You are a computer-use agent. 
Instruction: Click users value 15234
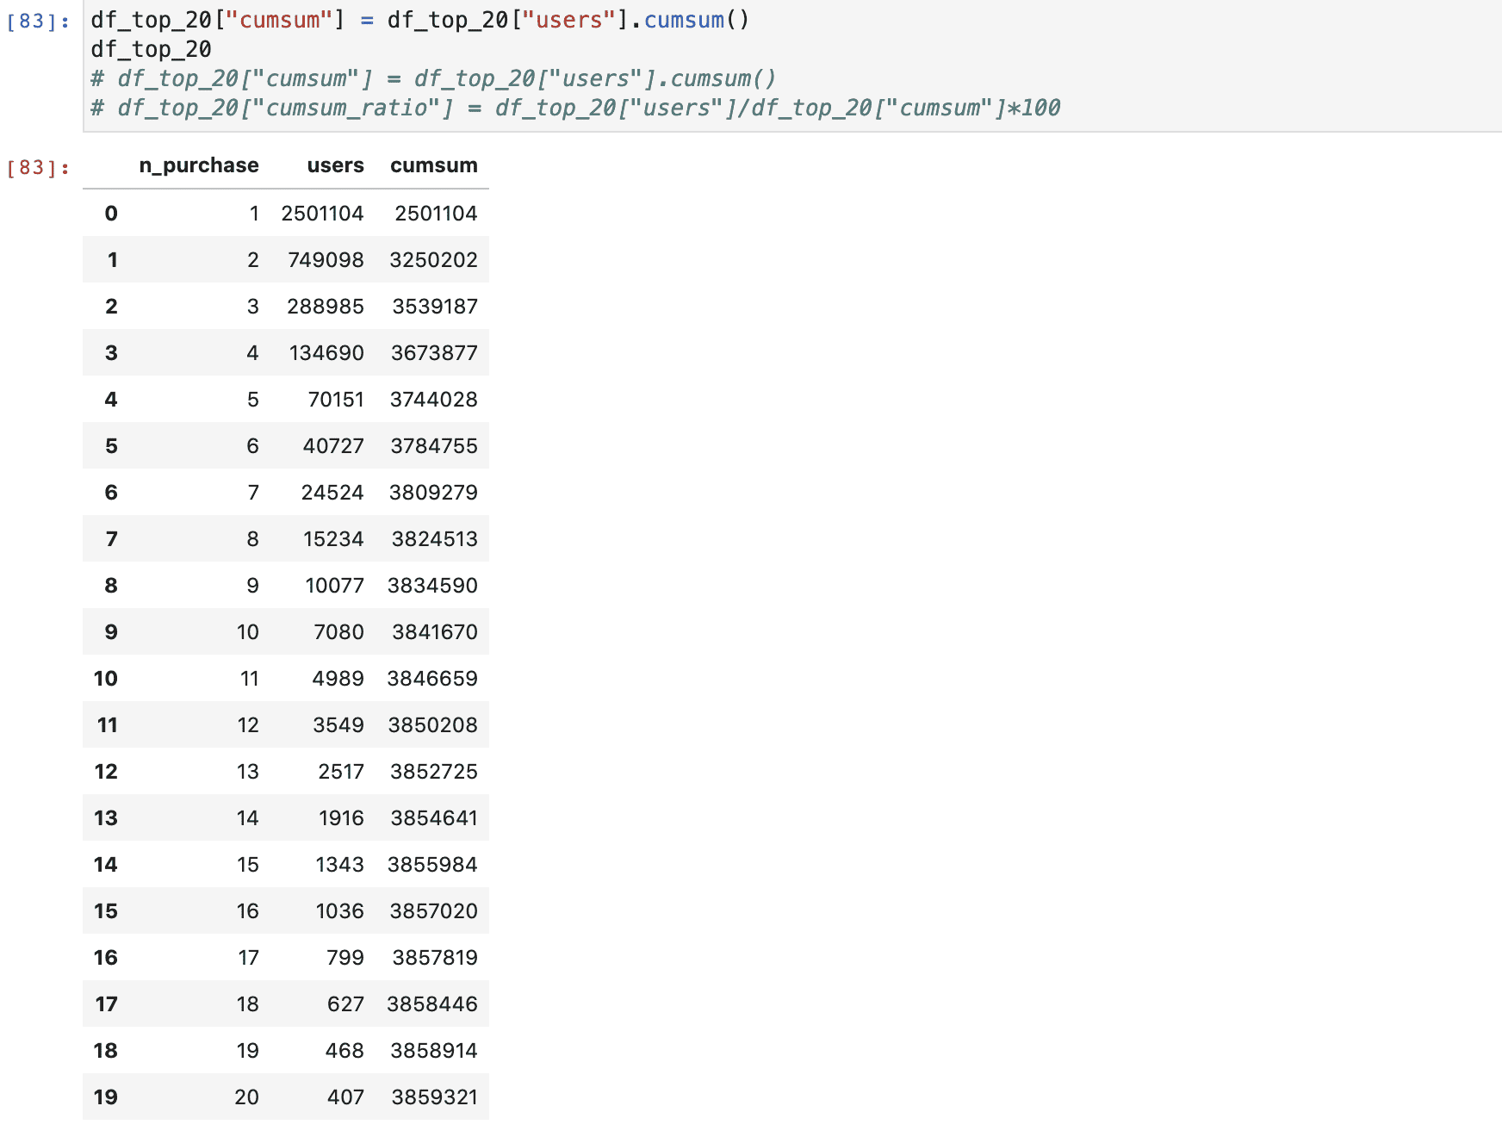tap(334, 539)
